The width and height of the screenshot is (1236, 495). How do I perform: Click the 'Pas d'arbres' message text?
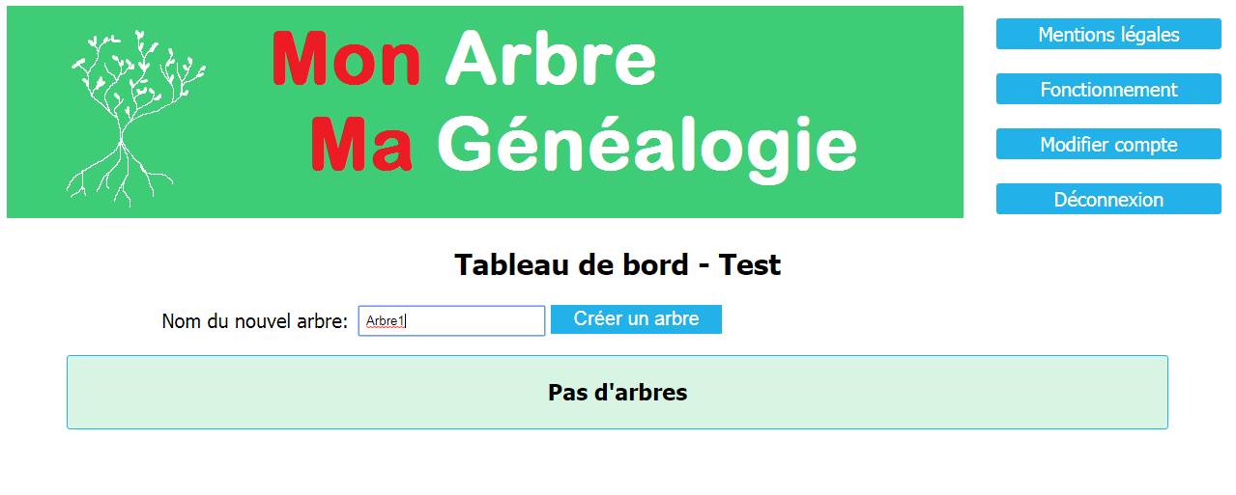pos(618,393)
